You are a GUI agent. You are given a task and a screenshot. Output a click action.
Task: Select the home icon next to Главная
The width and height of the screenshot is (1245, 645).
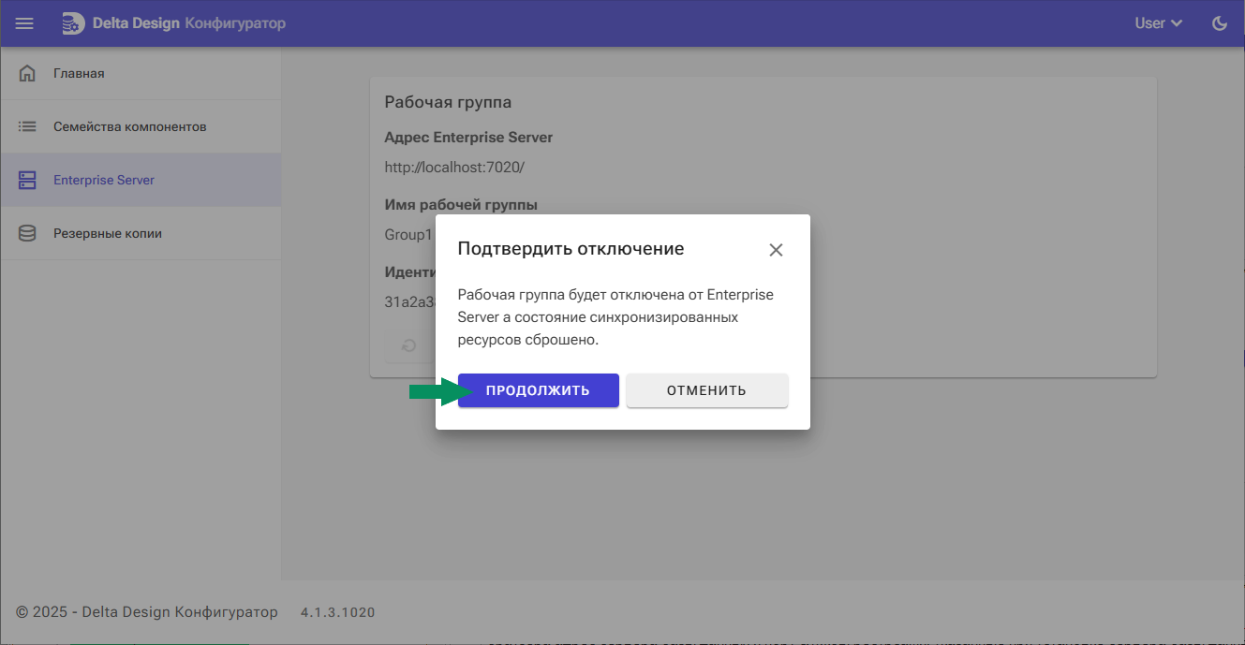click(x=26, y=72)
